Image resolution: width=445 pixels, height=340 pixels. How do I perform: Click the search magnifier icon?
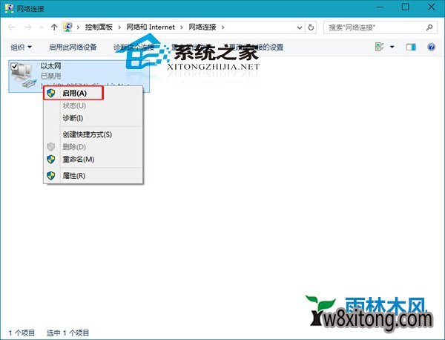(x=429, y=27)
